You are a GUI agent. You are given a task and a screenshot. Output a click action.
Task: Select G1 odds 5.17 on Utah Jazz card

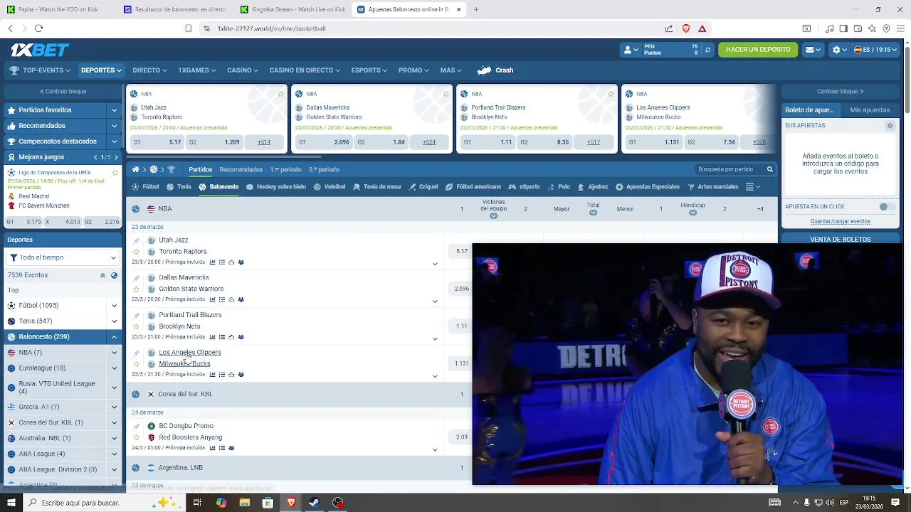click(157, 142)
